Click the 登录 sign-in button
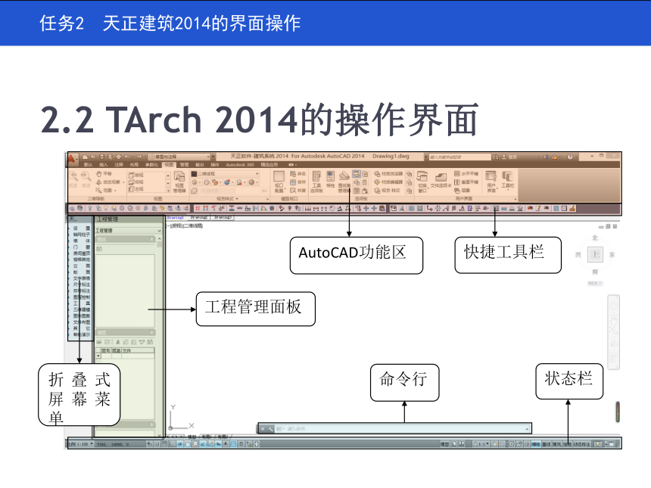The width and height of the screenshot is (651, 488). 510,157
